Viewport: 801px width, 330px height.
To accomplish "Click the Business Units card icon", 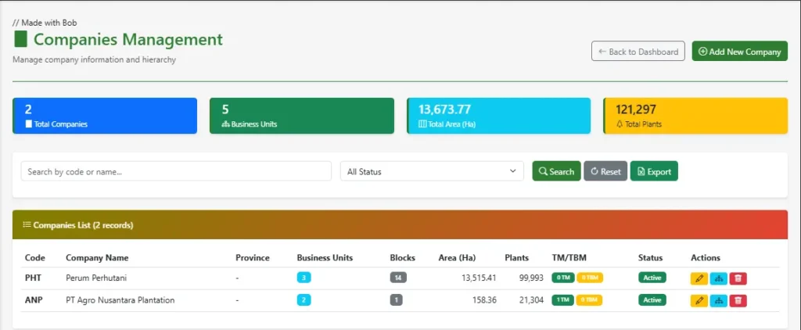I will 226,124.
